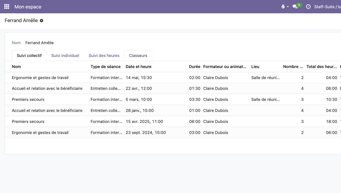Viewport: 341px width, 193px height.
Task: Open the 14 mai, 15:30 session row
Action: (173, 78)
